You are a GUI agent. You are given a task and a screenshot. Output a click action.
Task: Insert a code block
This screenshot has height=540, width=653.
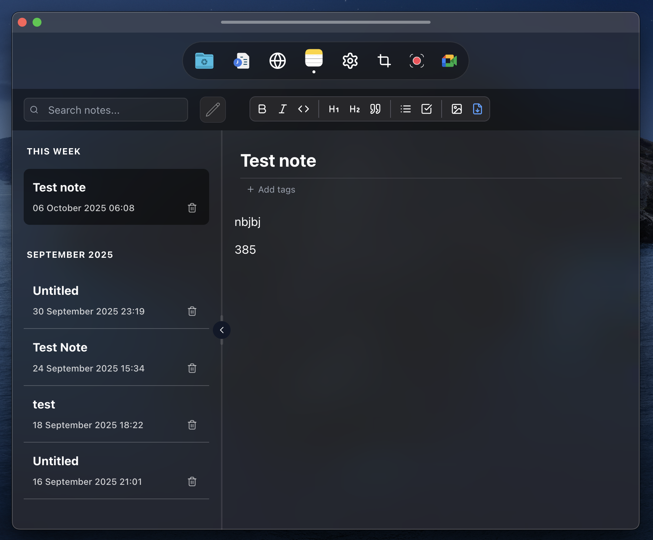click(303, 109)
